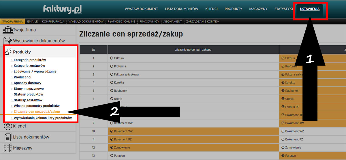Click the Klienci person icon in sidebar
Screen dimensions: 346x160
click(8, 126)
